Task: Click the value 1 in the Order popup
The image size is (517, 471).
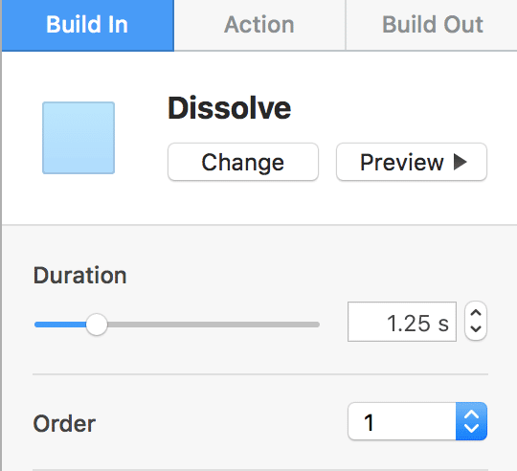Action: (369, 422)
